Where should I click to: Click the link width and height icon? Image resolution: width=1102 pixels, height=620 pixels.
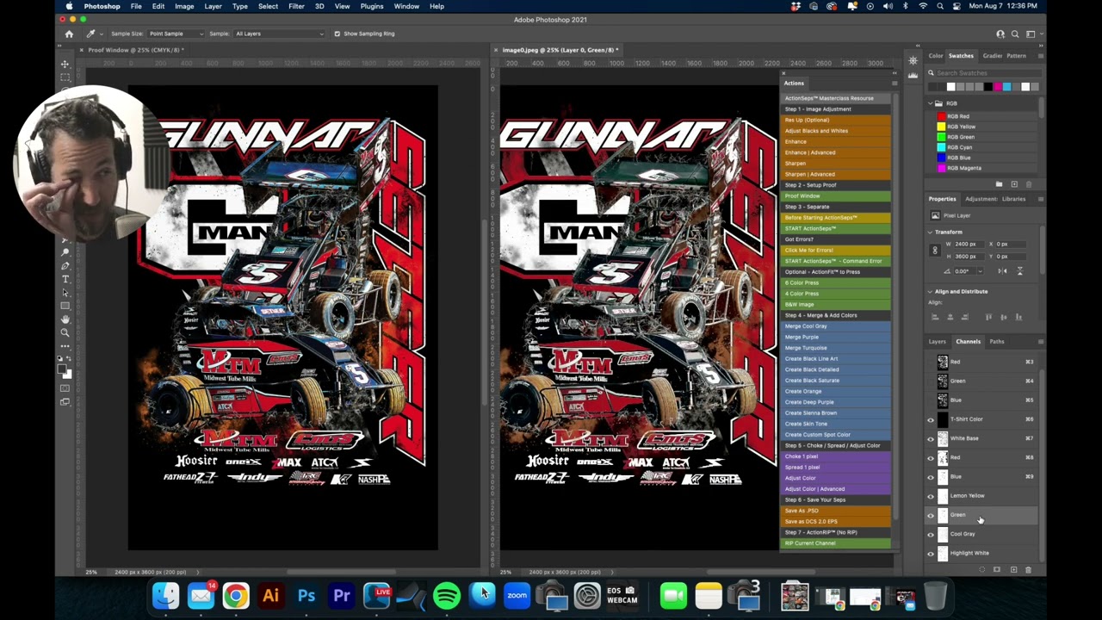(x=935, y=251)
